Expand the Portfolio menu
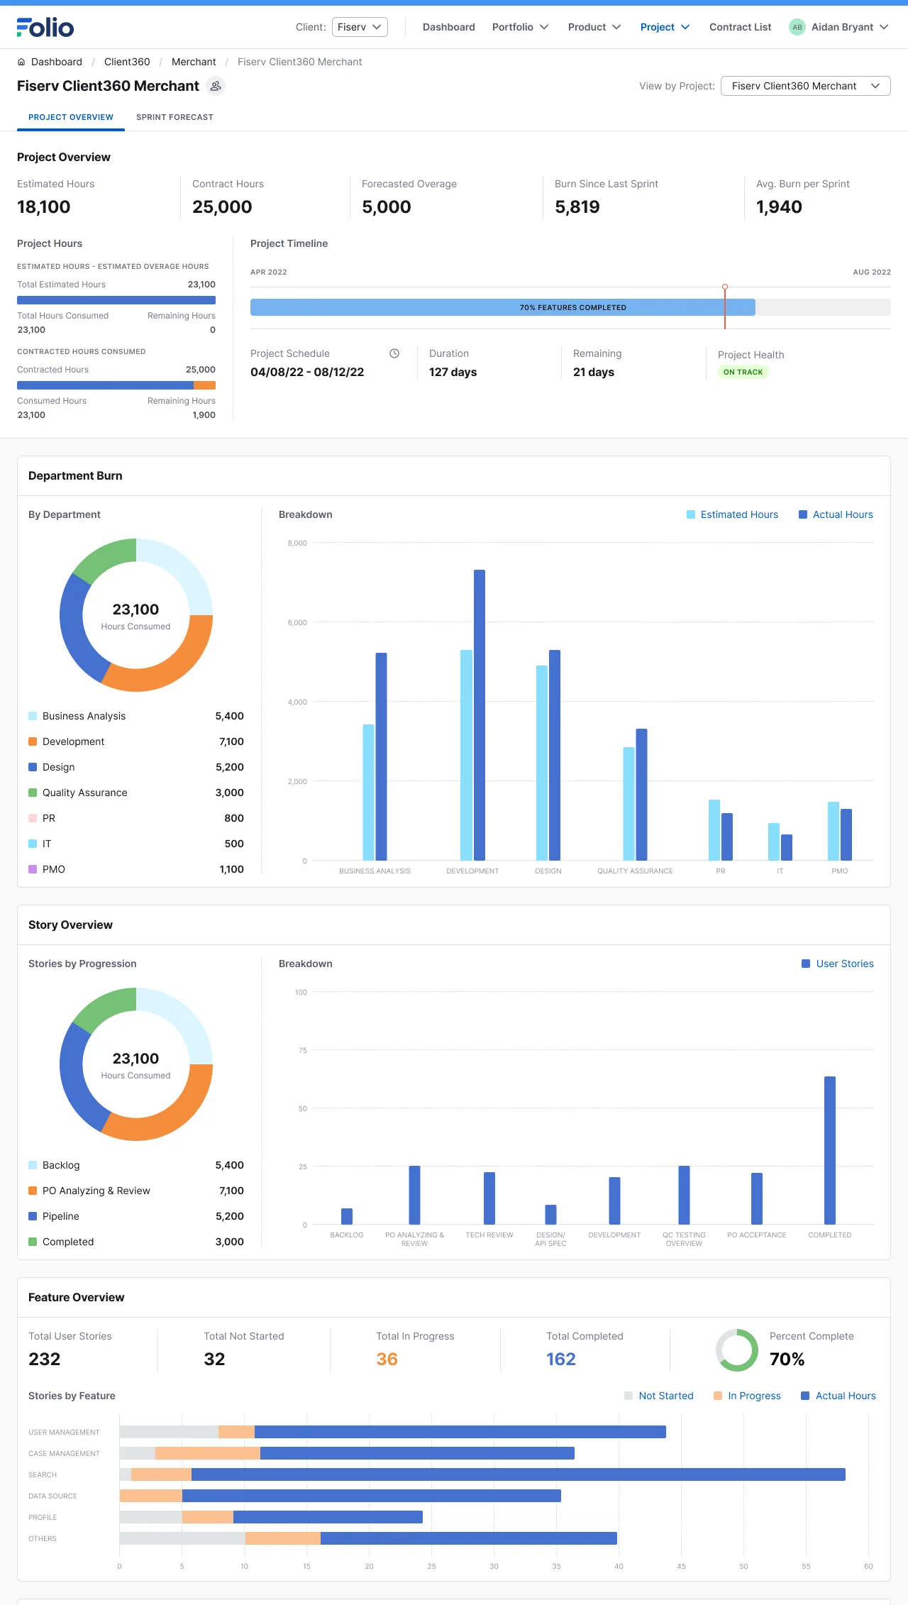 coord(520,27)
